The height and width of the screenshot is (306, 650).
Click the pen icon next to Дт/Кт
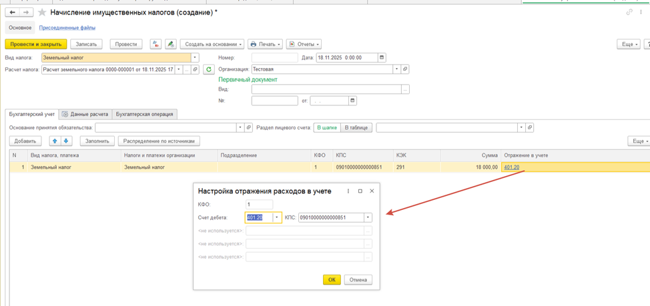[171, 44]
